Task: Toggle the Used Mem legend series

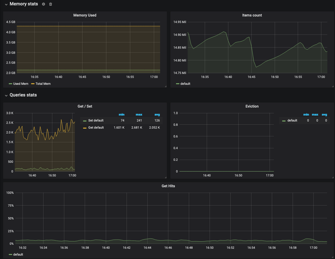Action: tap(21, 84)
